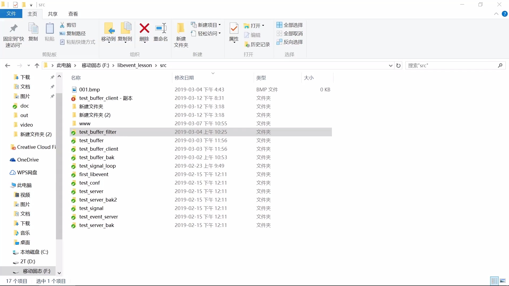Image resolution: width=509 pixels, height=286 pixels.
Task: Click the Forward navigation arrow
Action: (20, 65)
